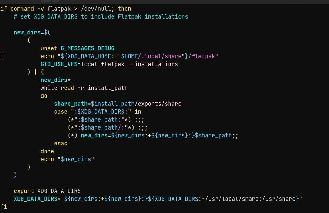
Task: Click 'unset G_MESSAGES_DEBUG' line
Action: 77,48
